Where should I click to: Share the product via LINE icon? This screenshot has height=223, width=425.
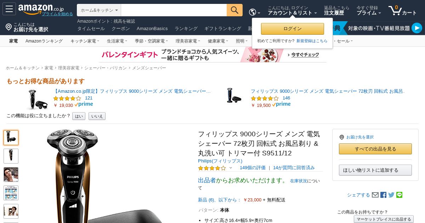399,195
